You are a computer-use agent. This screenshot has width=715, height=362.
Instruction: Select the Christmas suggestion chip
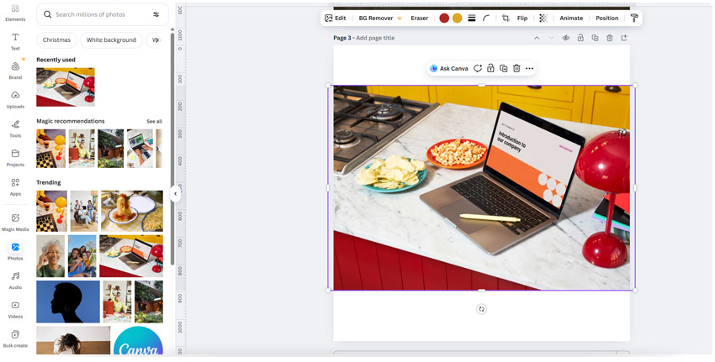tap(56, 40)
